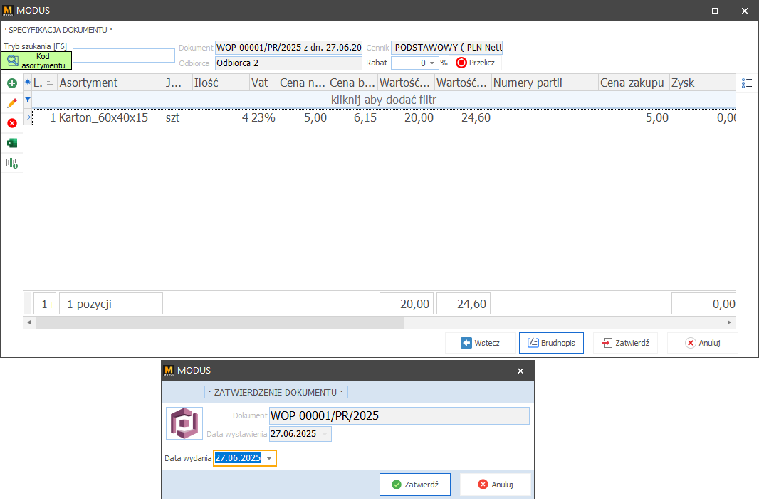
Task: Click the blue filter funnel icon
Action: pyautogui.click(x=28, y=100)
